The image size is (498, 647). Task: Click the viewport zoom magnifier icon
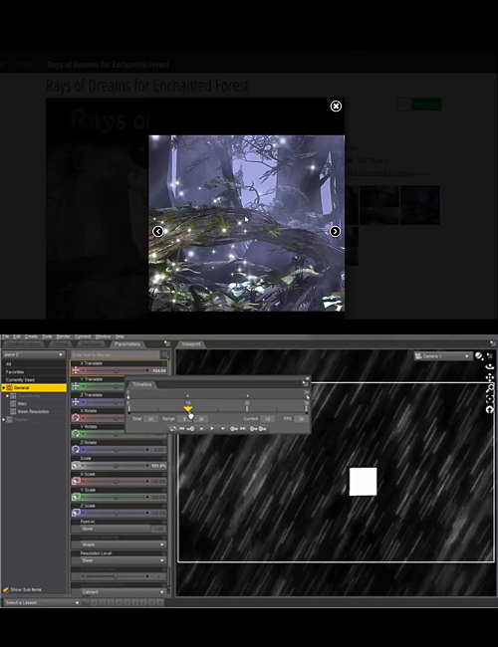point(490,388)
